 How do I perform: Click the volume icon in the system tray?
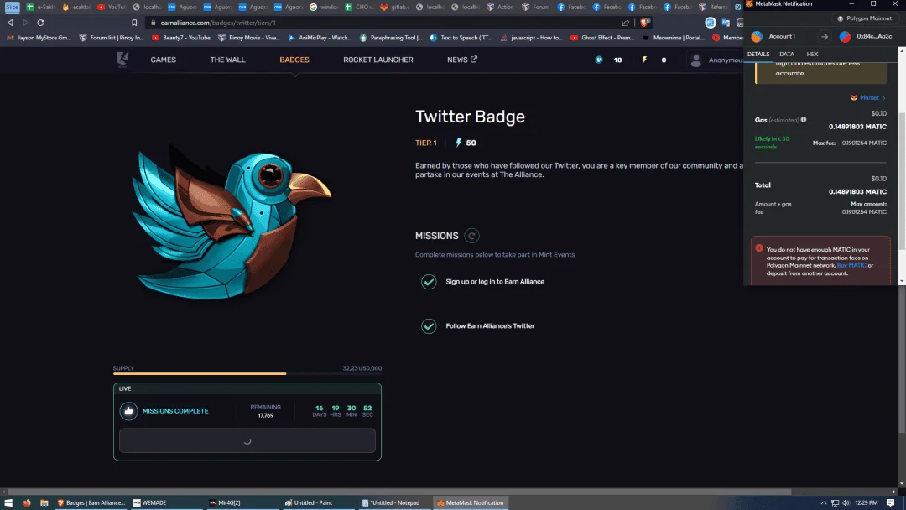pos(846,502)
